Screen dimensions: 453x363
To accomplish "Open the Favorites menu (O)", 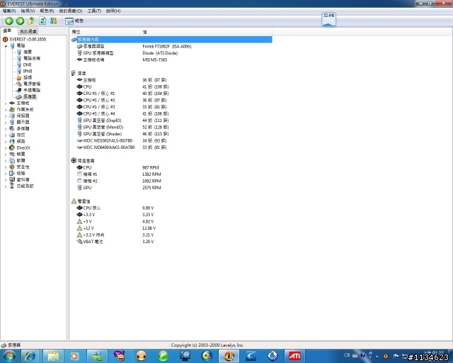I will pyautogui.click(x=71, y=11).
